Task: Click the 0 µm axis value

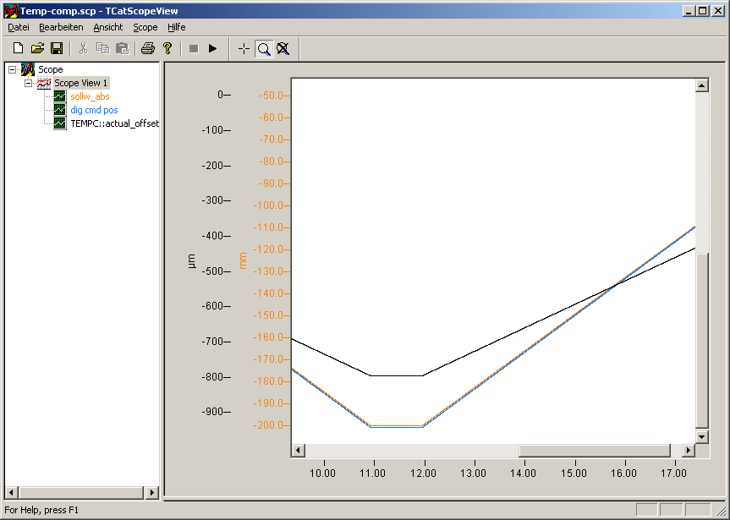Action: click(x=220, y=94)
